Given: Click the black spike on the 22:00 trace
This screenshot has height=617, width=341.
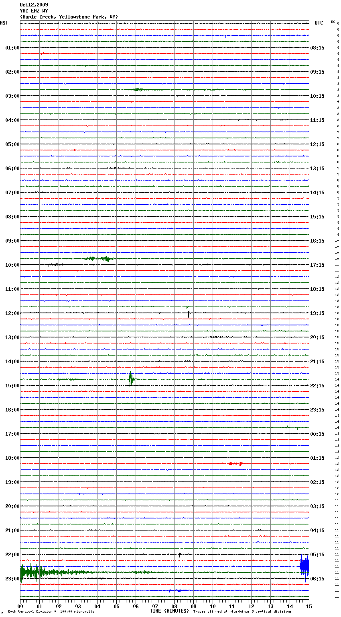Looking at the screenshot, I should pos(180,555).
